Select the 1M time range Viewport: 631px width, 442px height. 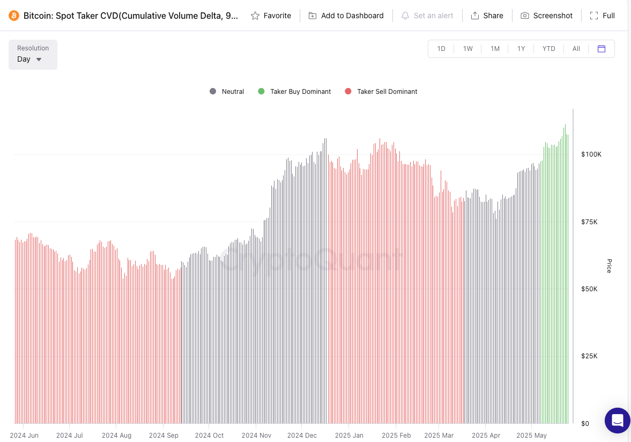(x=495, y=49)
